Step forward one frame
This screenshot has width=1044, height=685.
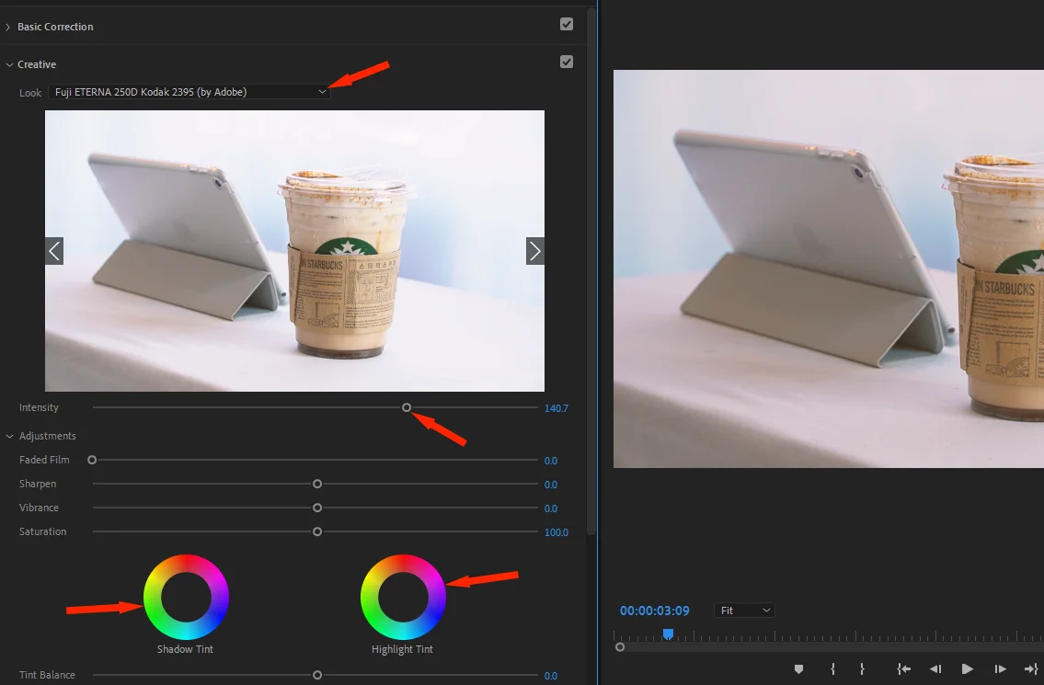(1000, 669)
